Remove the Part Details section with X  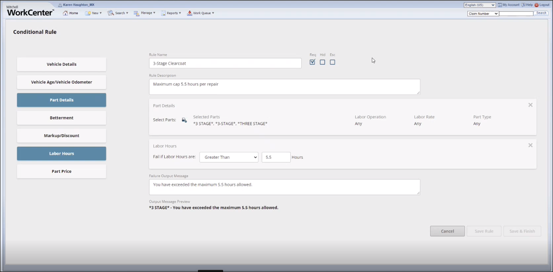point(530,105)
